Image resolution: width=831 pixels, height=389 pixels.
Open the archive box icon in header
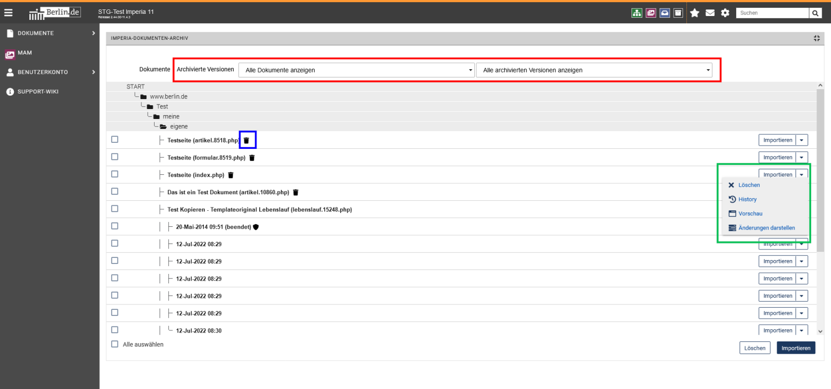click(678, 13)
